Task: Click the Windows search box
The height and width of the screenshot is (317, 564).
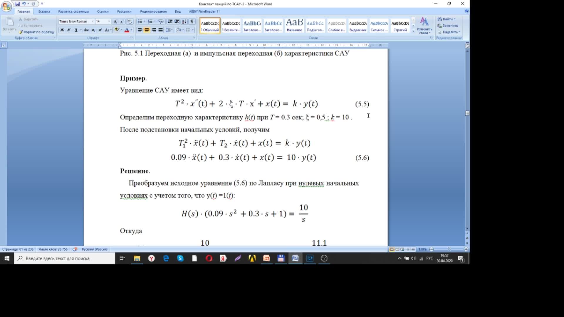Action: coord(65,258)
